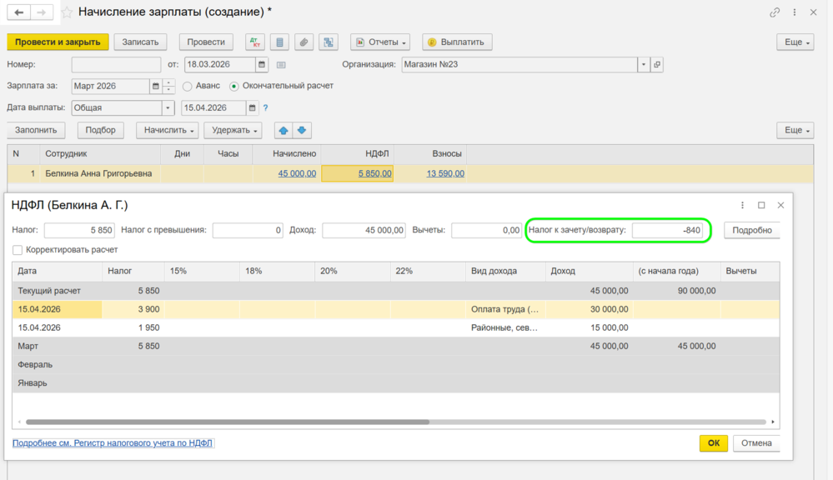This screenshot has height=480, width=833.
Task: Move row down with blue arrow
Action: pos(302,130)
